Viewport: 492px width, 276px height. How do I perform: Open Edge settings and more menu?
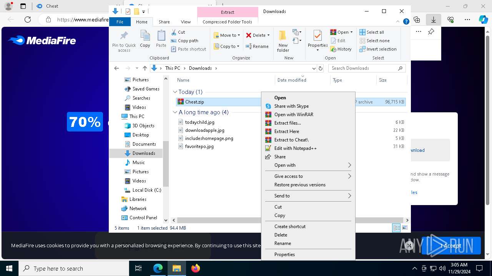(467, 20)
